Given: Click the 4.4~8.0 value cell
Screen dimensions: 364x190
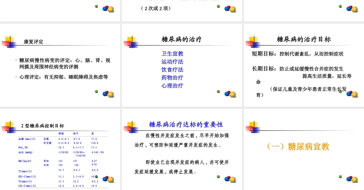Looking at the screenshot, I should click(64, 143).
